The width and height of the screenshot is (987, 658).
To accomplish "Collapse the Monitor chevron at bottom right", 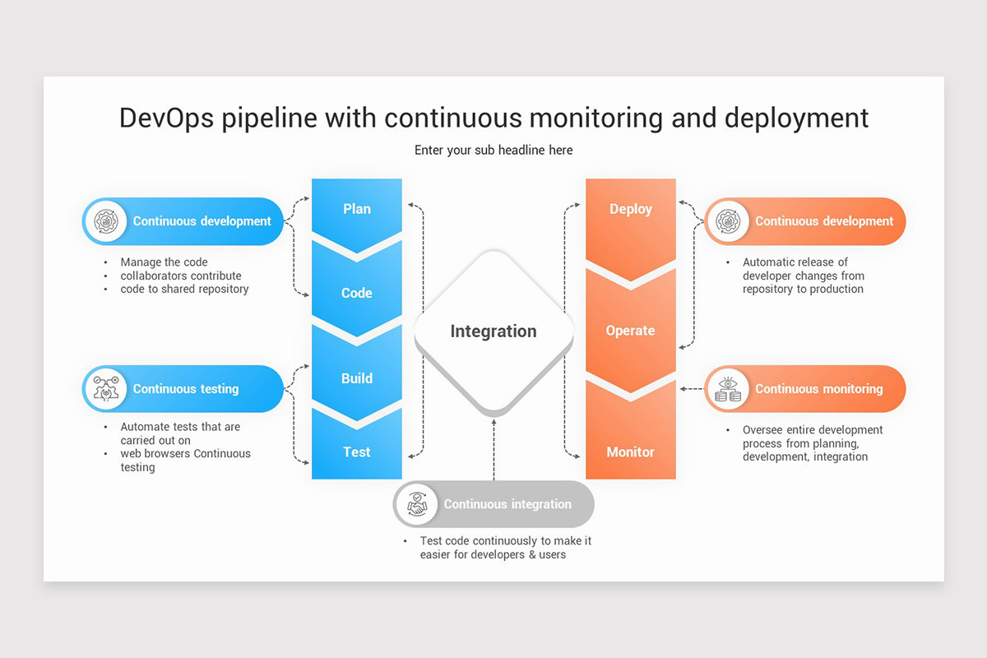I will click(x=630, y=452).
